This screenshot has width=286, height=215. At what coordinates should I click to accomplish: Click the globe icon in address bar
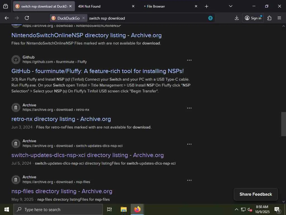(x=210, y=18)
